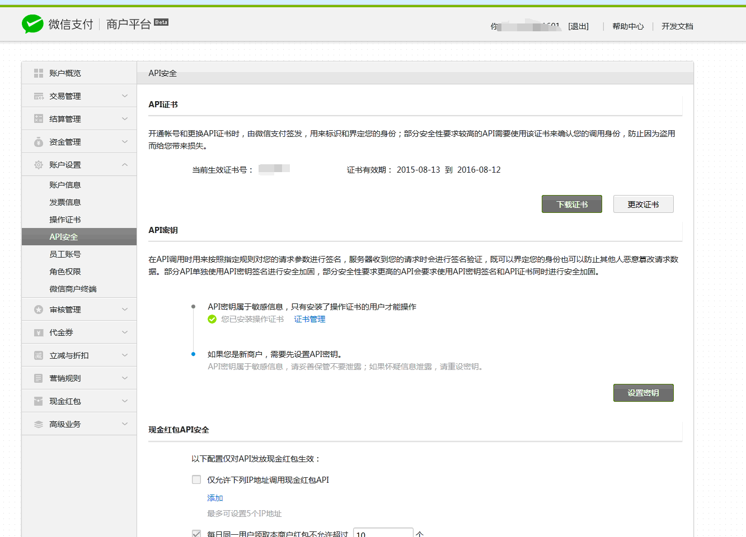The height and width of the screenshot is (537, 746).
Task: Click the 现金红包API安全 section heading
Action: 179,430
